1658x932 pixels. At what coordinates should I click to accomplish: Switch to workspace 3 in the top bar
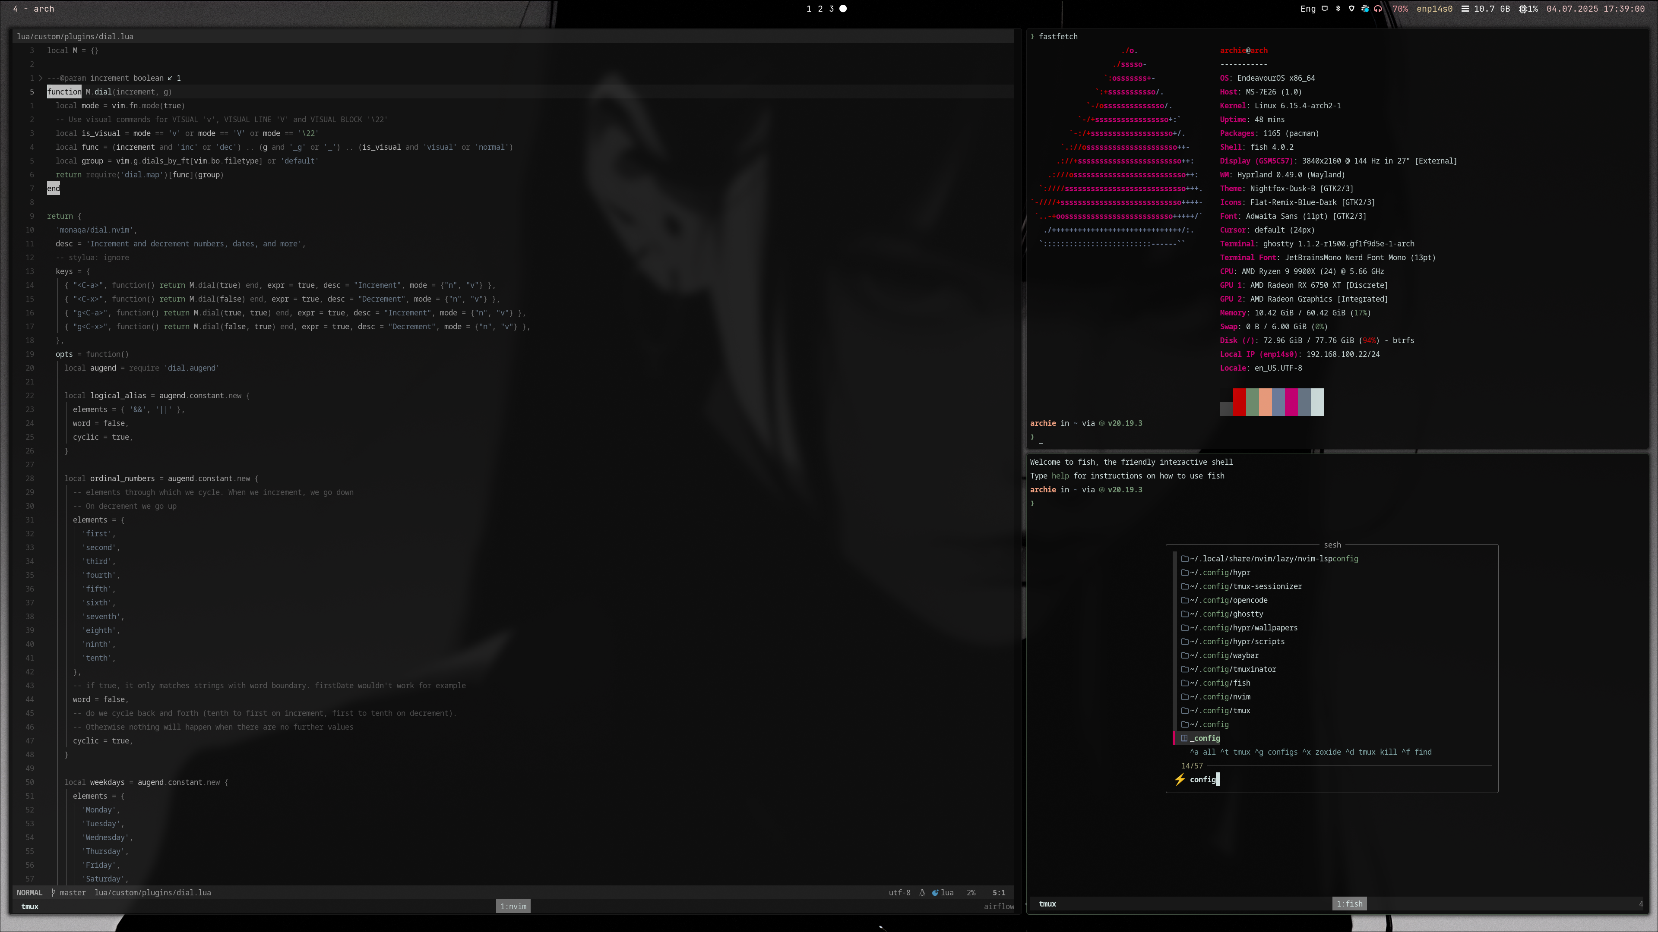point(831,8)
